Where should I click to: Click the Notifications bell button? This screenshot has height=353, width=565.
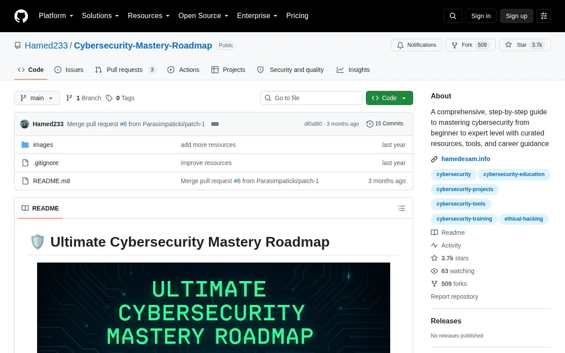point(416,45)
